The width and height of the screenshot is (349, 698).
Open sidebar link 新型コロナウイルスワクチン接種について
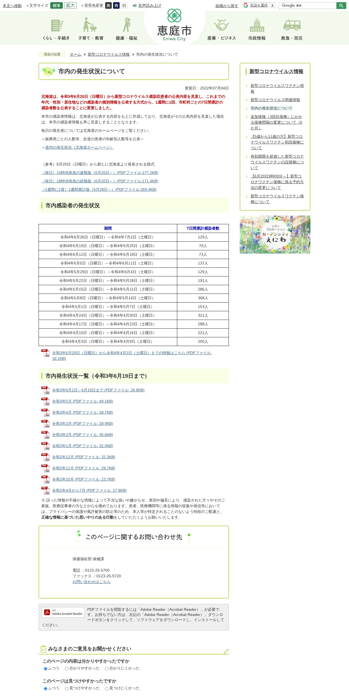[277, 199]
